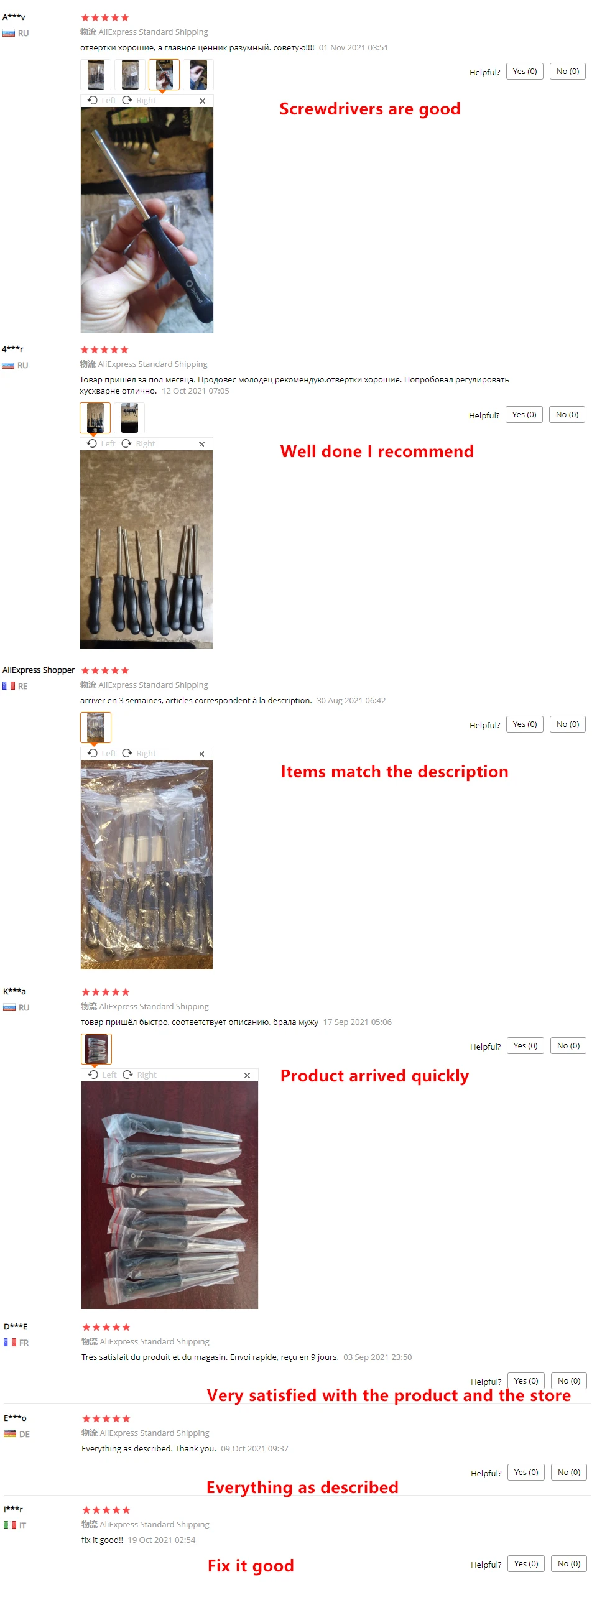This screenshot has width=597, height=1600.
Task: Click K***a's review photo thumbnail
Action: (x=96, y=1049)
